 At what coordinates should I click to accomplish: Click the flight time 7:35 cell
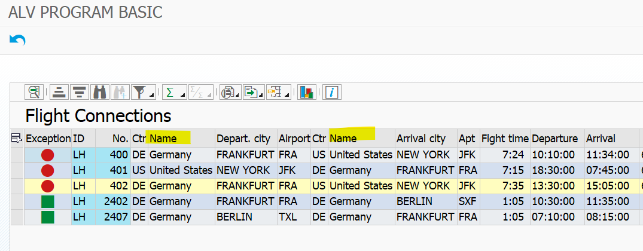pyautogui.click(x=505, y=186)
